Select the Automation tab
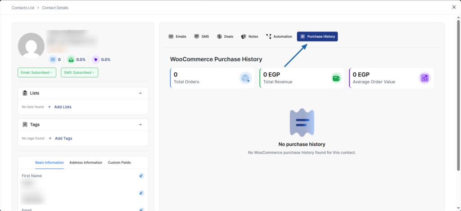The image size is (461, 211). click(x=279, y=36)
